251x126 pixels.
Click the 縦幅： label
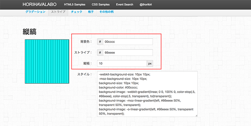(88, 64)
